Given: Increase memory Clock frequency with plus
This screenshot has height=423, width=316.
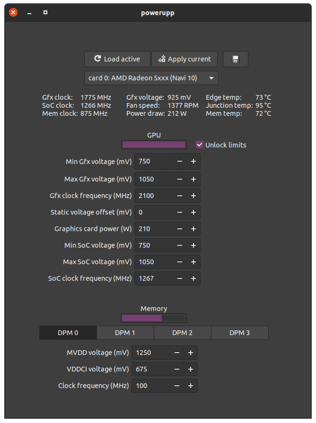Looking at the screenshot, I should [x=191, y=386].
